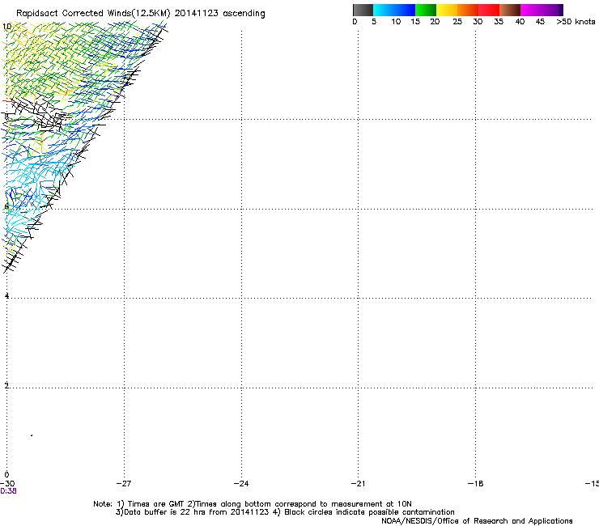Click the '-30' longitude axis label
The width and height of the screenshot is (599, 526).
pos(6,484)
